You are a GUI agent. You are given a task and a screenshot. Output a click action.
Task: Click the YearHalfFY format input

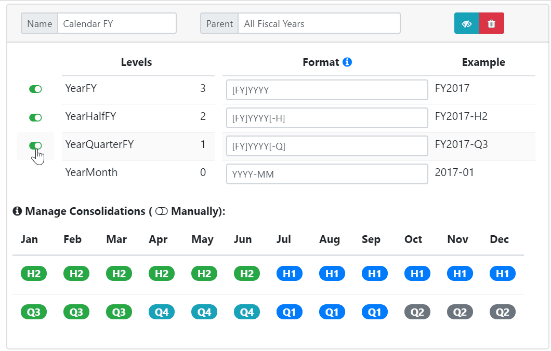click(x=327, y=118)
